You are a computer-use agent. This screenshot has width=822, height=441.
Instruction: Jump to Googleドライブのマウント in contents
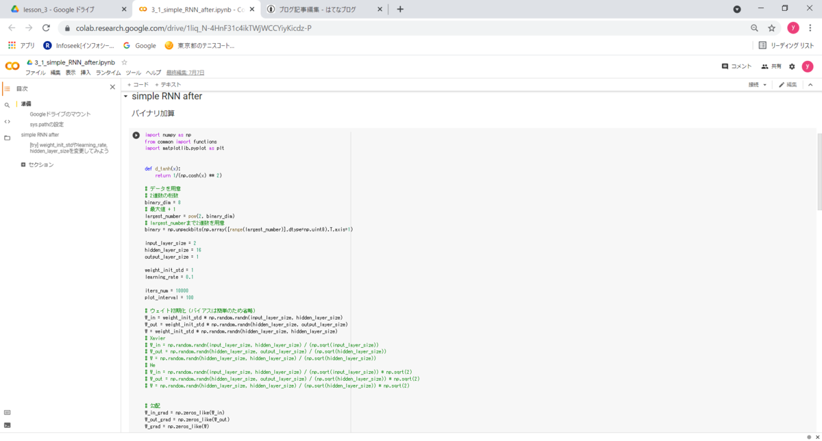[60, 114]
